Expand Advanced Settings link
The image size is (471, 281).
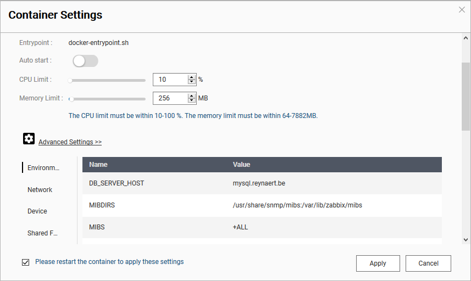pos(70,142)
